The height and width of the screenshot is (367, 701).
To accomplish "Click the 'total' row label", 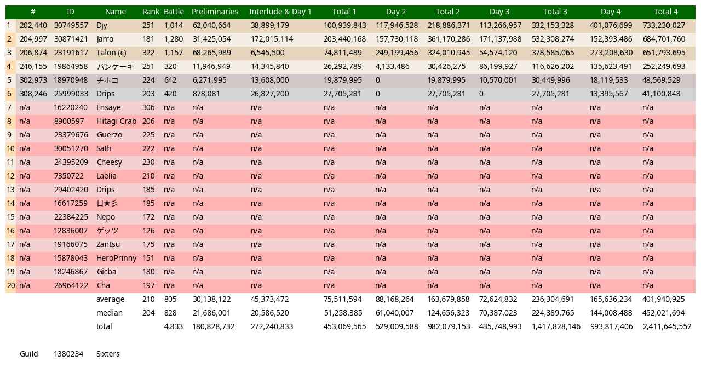I will (x=104, y=326).
